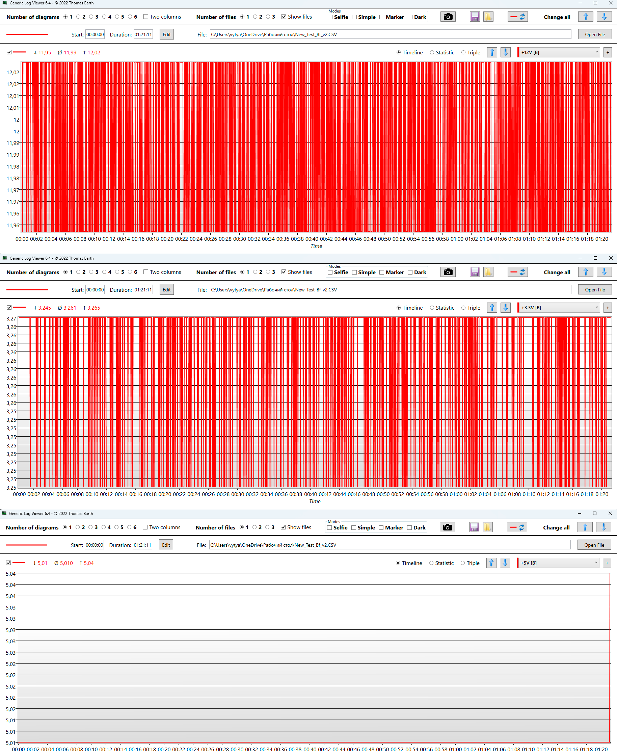Click the save floppy icon in +12V window
Viewport: 617px width, 753px height.
click(x=475, y=17)
